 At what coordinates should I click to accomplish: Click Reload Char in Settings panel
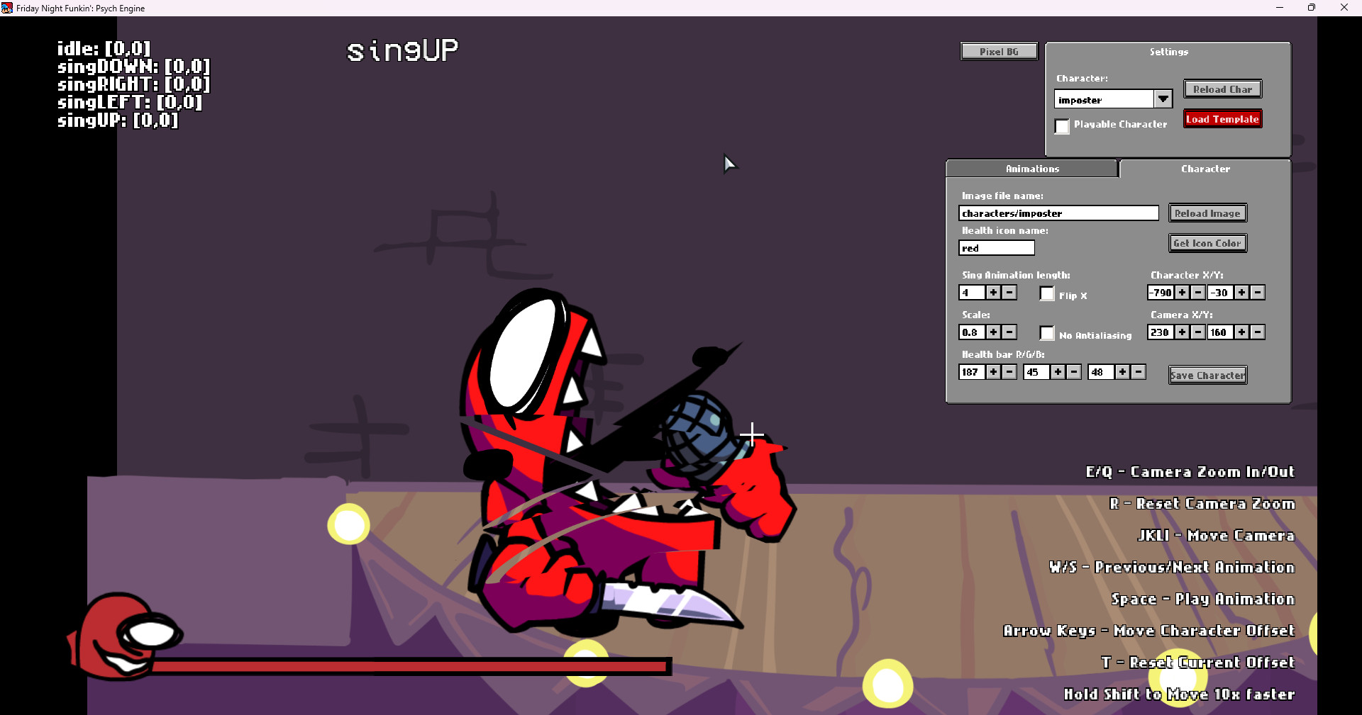[1222, 89]
